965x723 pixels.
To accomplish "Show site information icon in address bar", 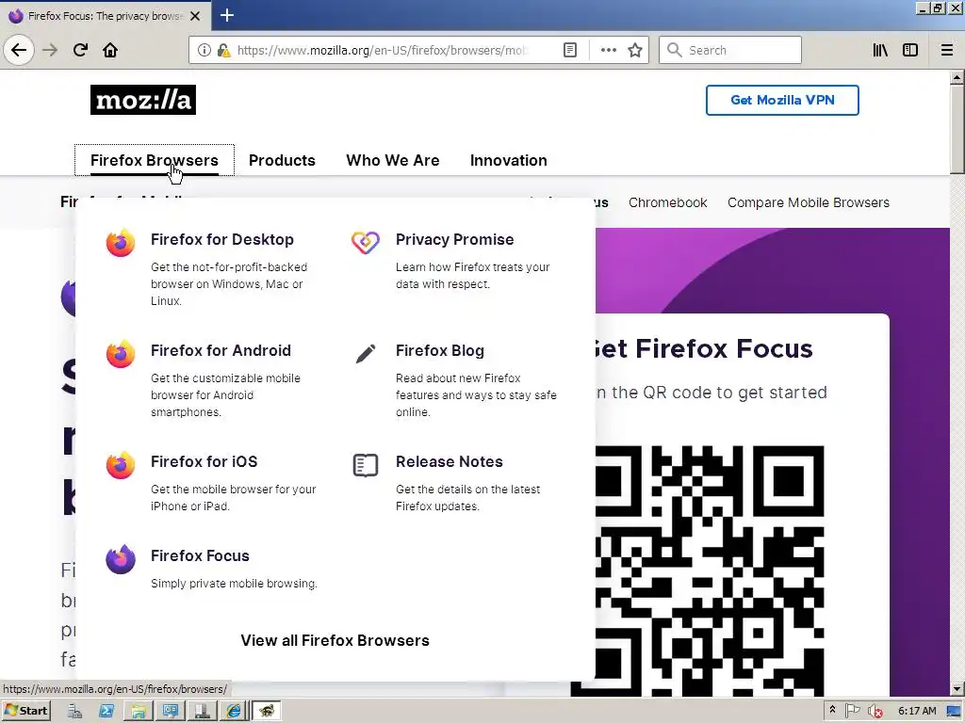I will [204, 51].
